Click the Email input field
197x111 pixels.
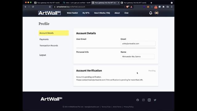(138, 43)
